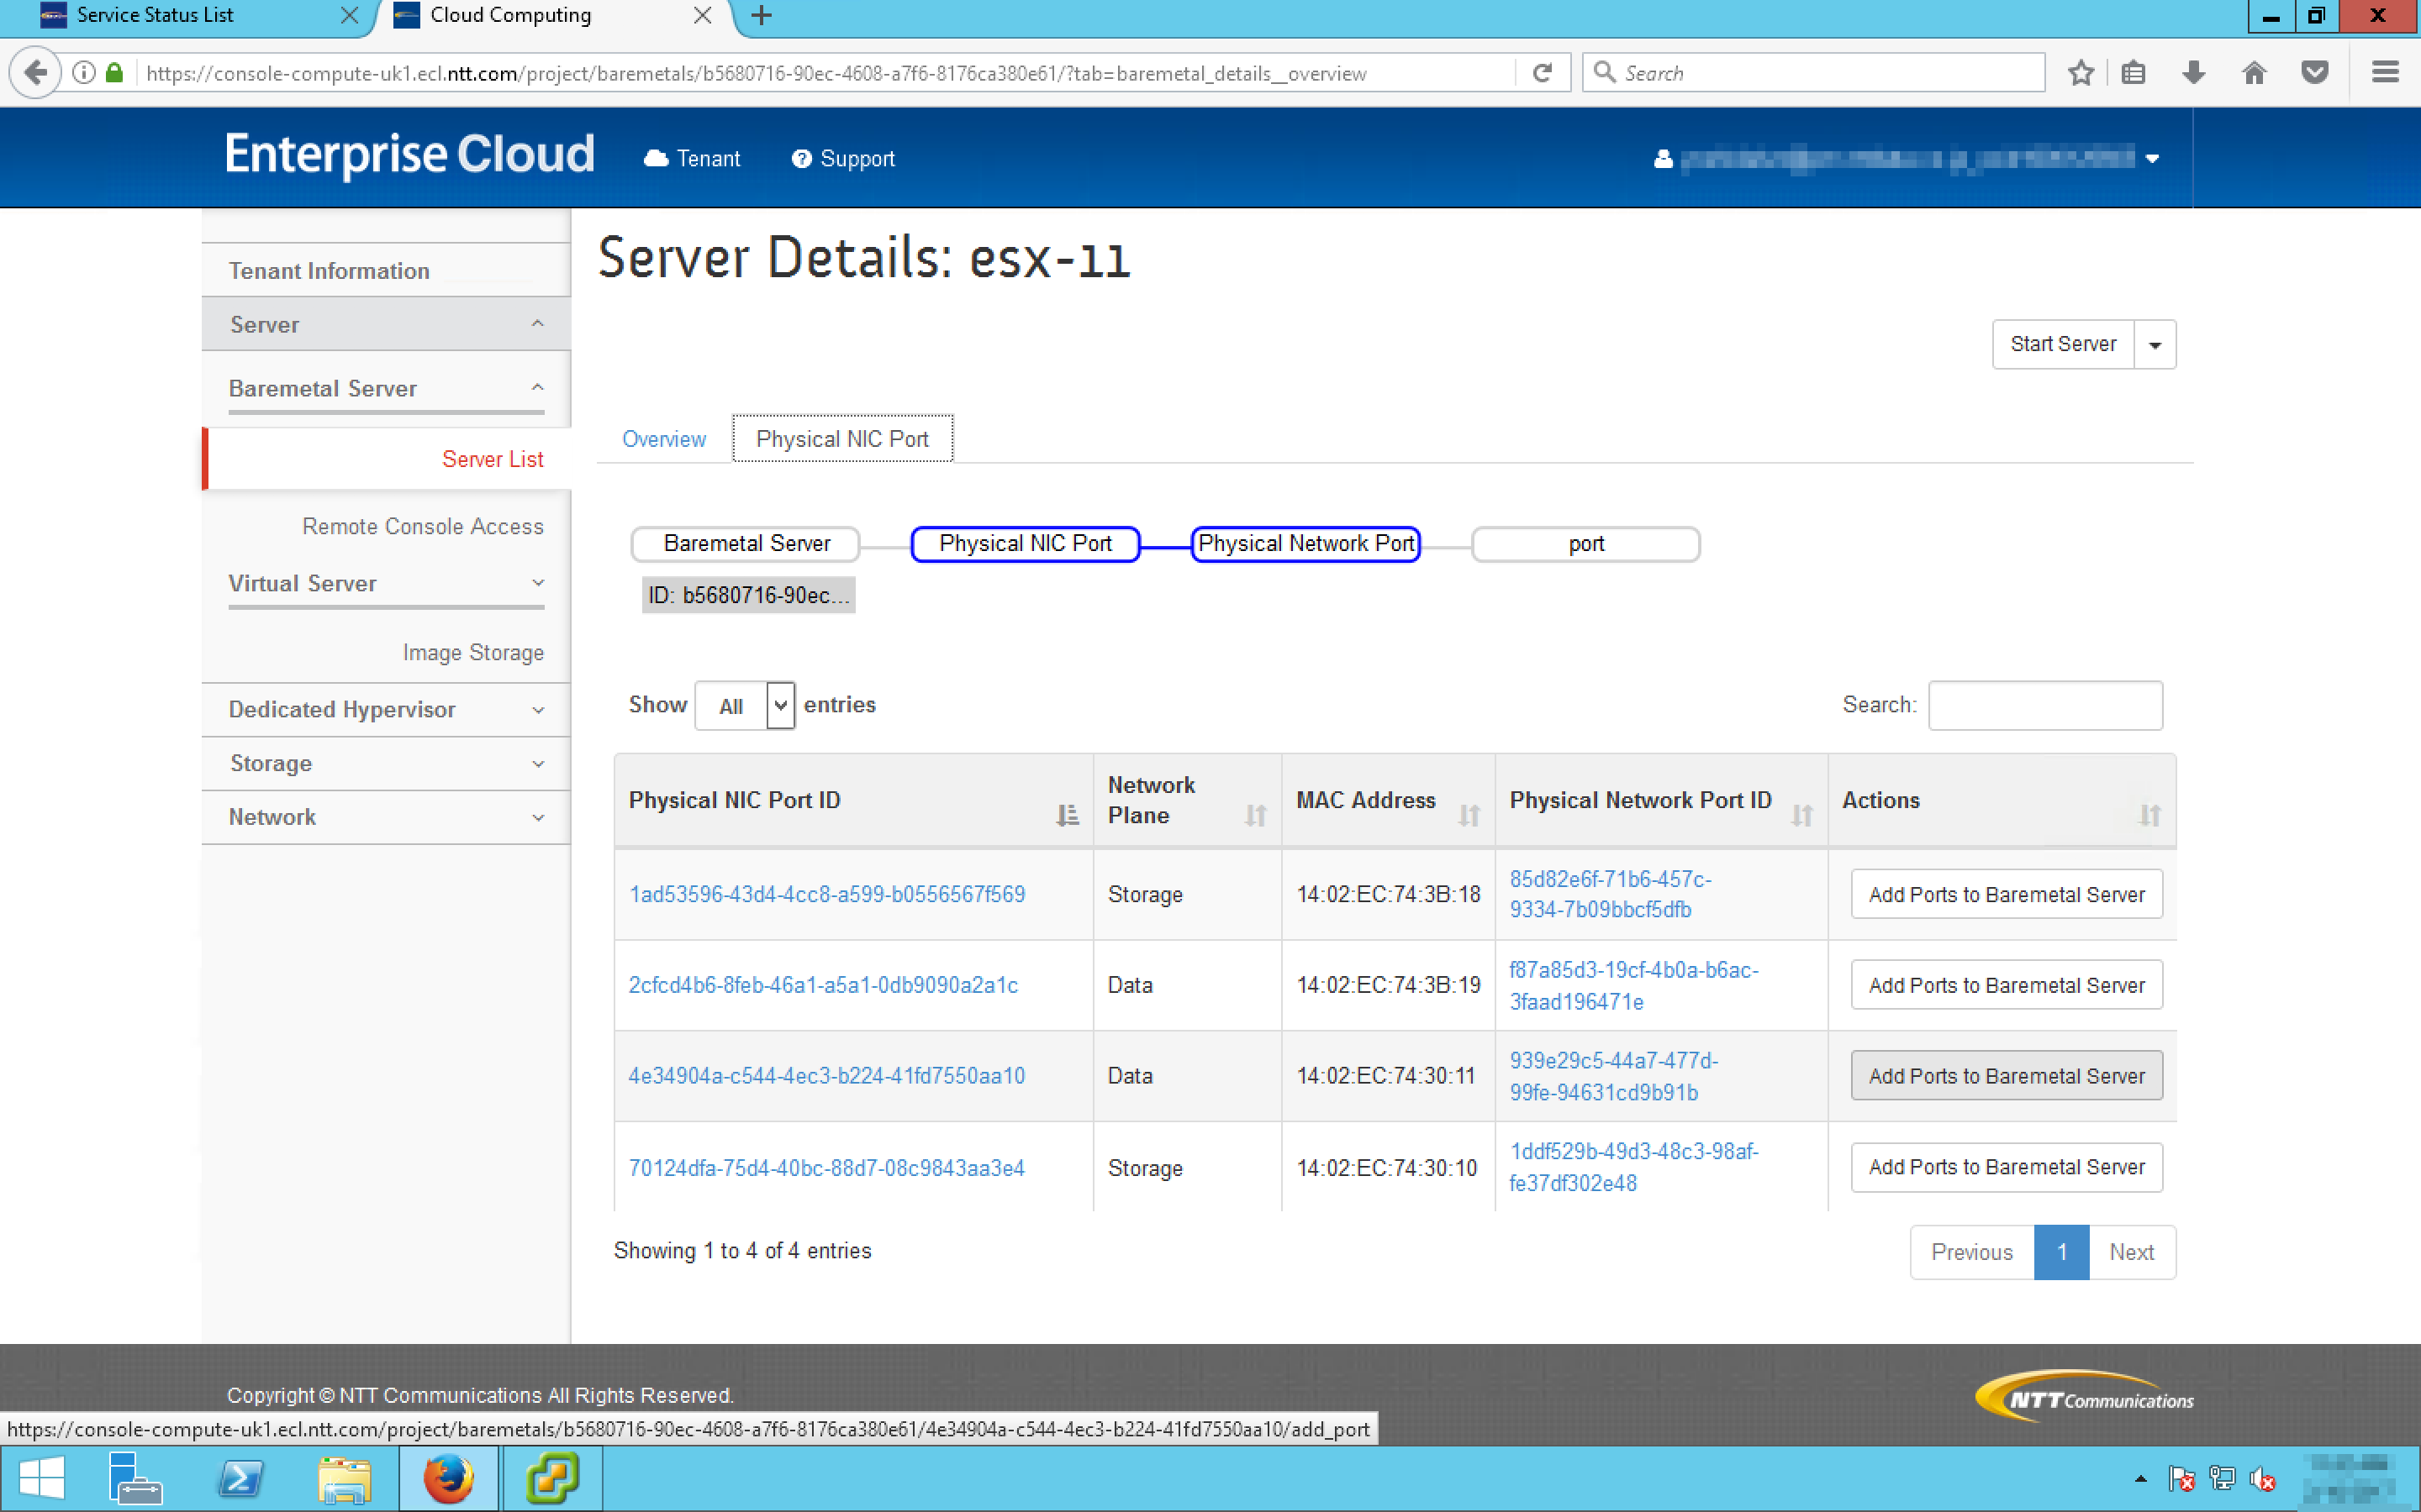Open network port 939e29c5-44a7 link
2421x1512 pixels.
(1612, 1076)
